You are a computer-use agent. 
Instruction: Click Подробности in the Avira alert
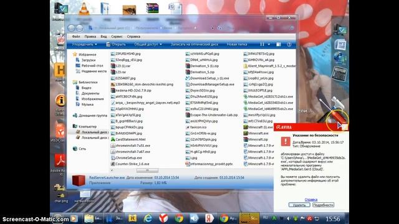click(x=323, y=205)
